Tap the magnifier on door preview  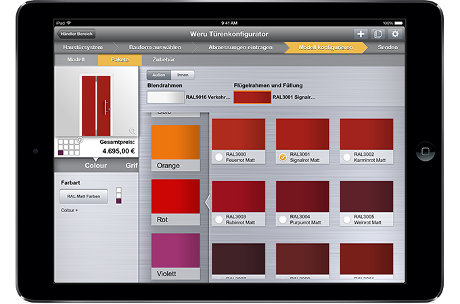click(x=133, y=130)
